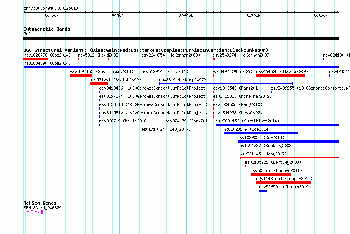This screenshot has width=350, height=234.
Task: Click the thin blue nsv831044 span line
Action: 226,84
